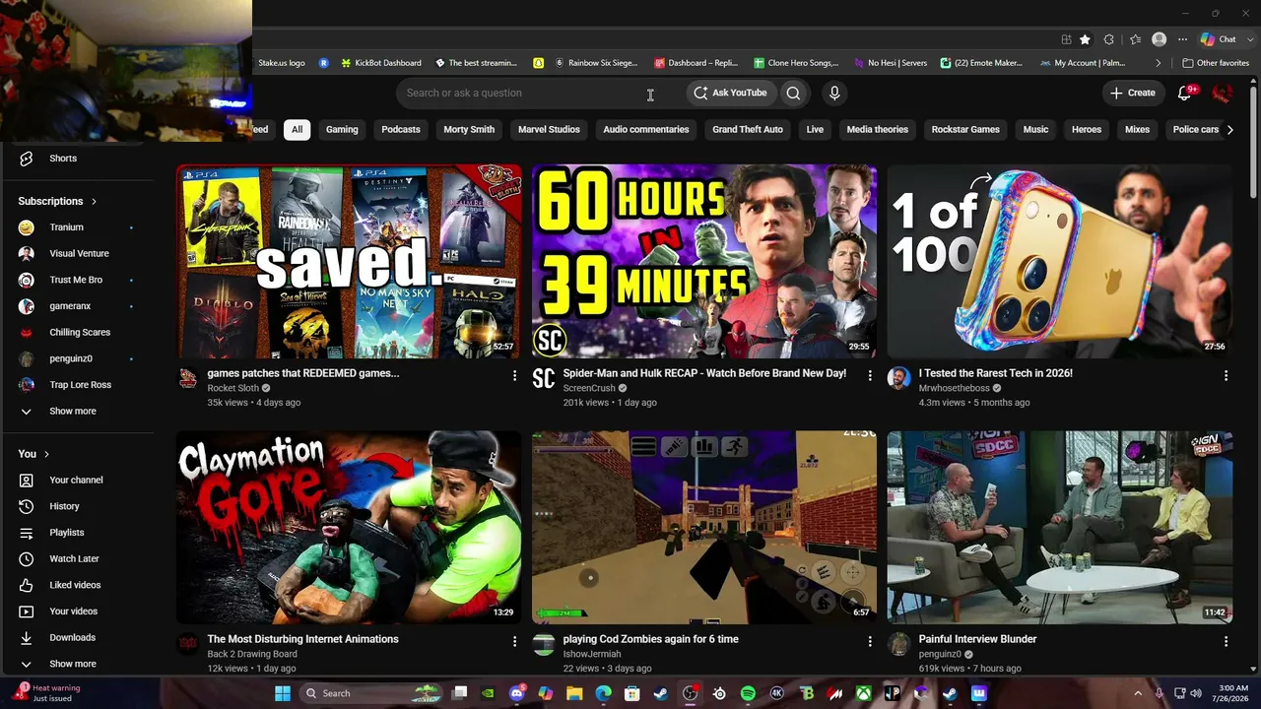Image resolution: width=1261 pixels, height=709 pixels.
Task: Open the browser profile icon
Action: [1159, 39]
